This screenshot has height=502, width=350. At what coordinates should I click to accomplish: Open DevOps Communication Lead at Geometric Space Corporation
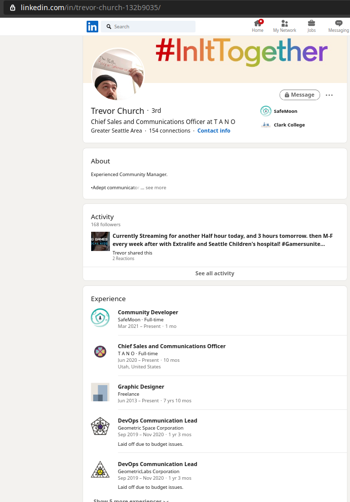click(158, 421)
